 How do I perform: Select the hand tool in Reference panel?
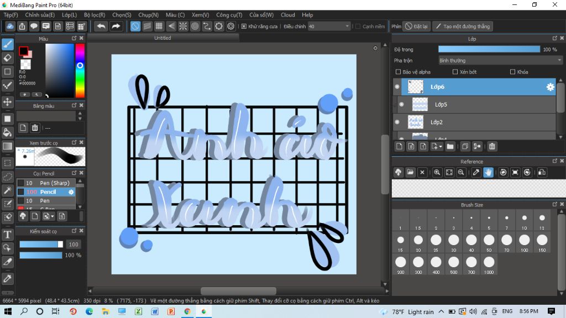[x=488, y=172]
